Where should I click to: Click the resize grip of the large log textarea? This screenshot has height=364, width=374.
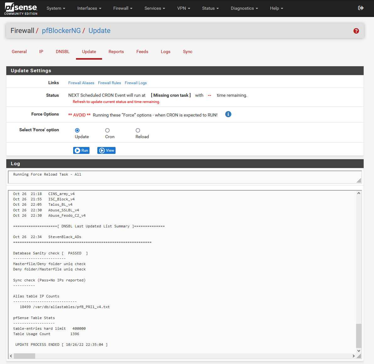[359, 356]
